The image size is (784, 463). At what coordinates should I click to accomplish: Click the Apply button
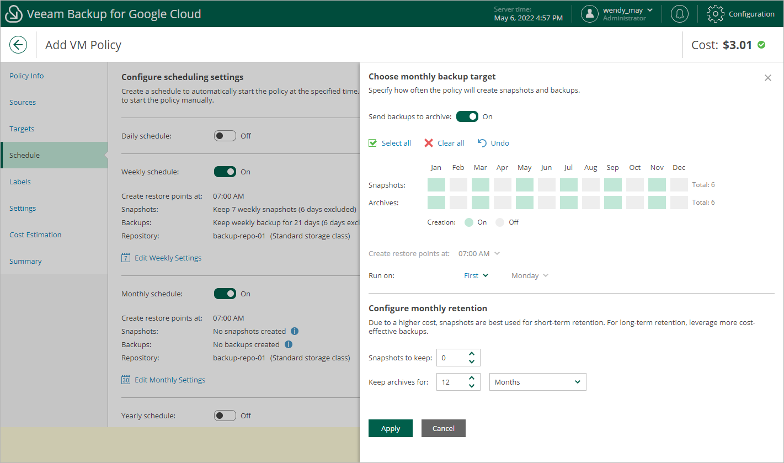[x=391, y=428]
